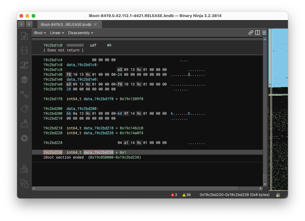This screenshot has width=305, height=221.
Task: Click the red error count indicator
Action: pos(174,195)
